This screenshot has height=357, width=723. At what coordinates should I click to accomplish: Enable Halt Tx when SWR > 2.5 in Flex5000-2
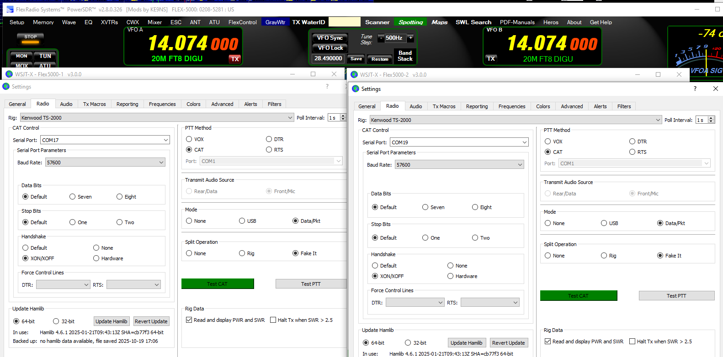click(633, 341)
